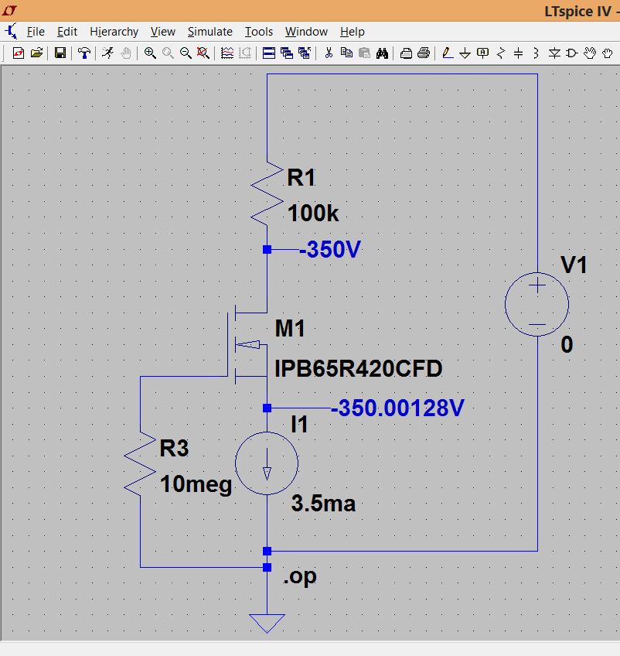Select the Copy tool icon
The width and height of the screenshot is (620, 656).
346,53
